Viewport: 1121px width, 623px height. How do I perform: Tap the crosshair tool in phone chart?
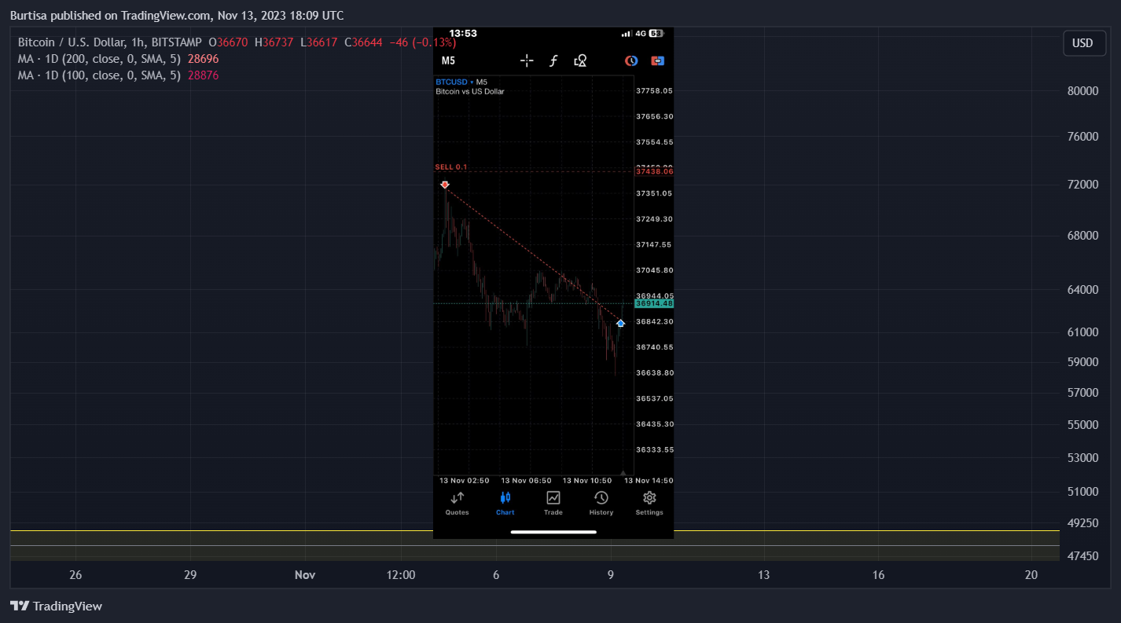[x=527, y=60]
